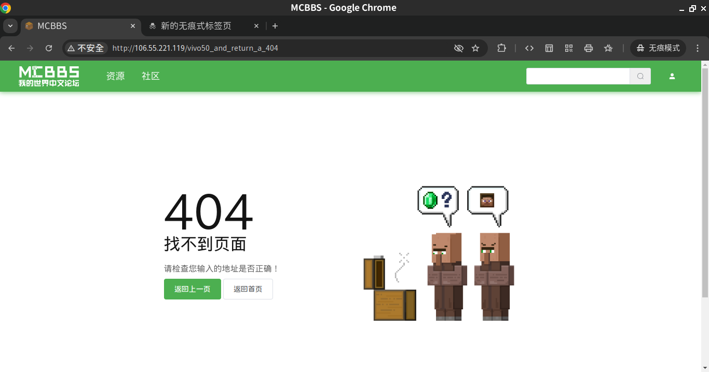Open the 资源 navigation menu
709x372 pixels.
(116, 76)
